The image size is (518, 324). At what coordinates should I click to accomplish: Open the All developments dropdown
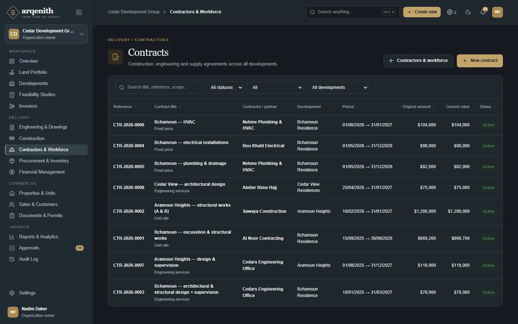click(337, 87)
